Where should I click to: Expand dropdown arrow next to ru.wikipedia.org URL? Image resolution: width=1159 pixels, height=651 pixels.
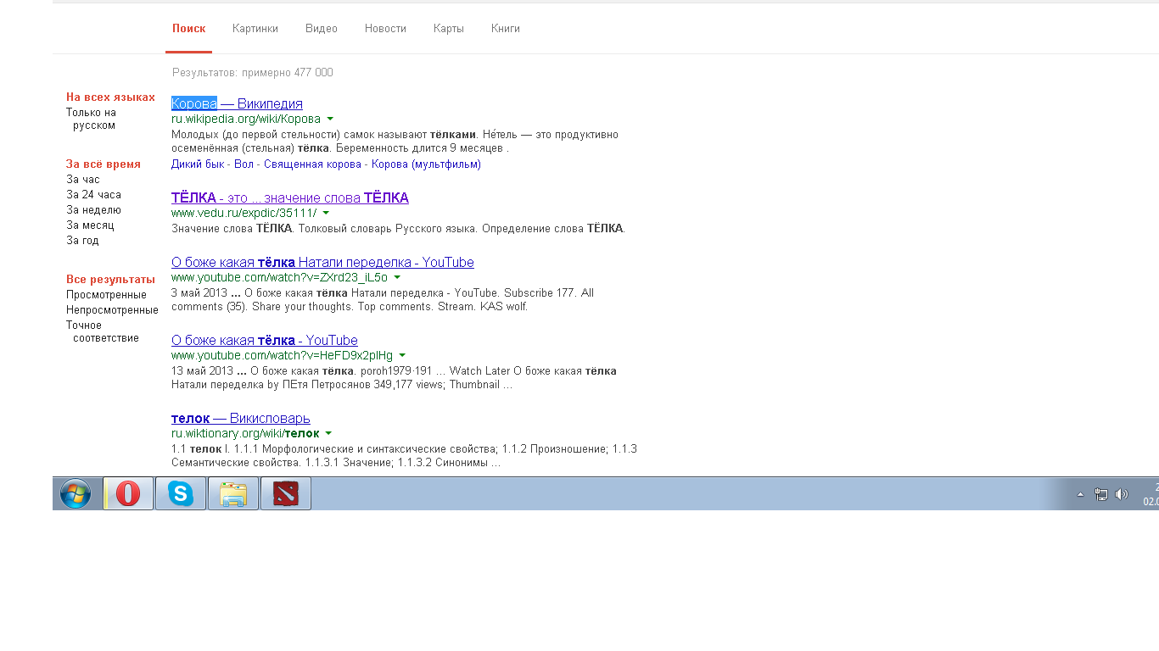(x=330, y=120)
